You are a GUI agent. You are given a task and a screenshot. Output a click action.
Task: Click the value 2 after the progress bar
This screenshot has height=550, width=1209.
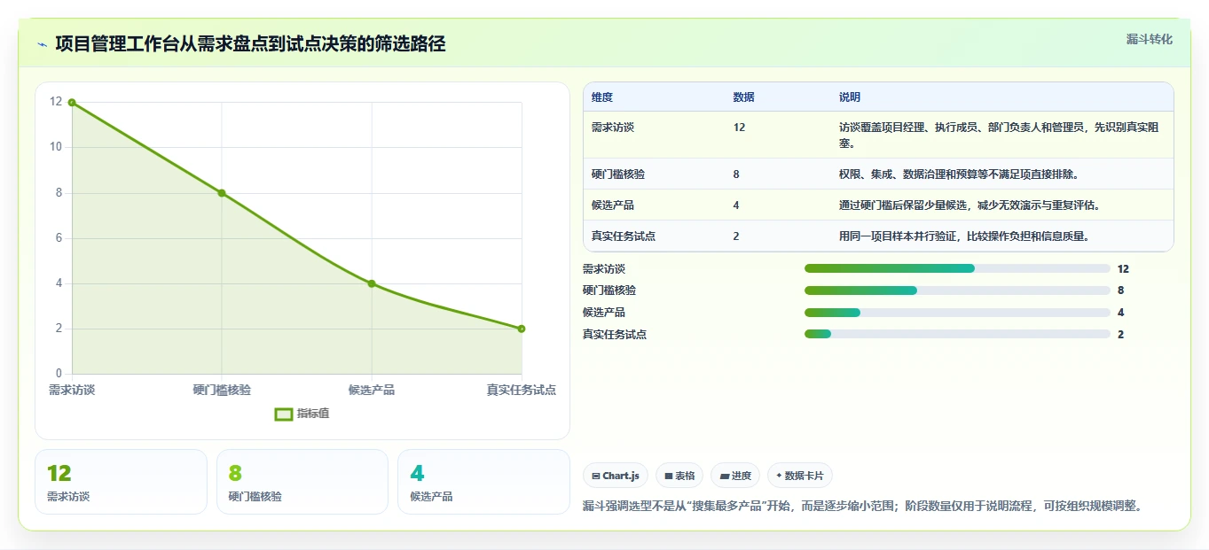click(1121, 335)
